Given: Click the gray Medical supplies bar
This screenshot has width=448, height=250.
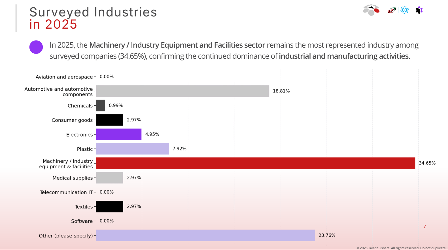Looking at the screenshot, I should pyautogui.click(x=109, y=178).
